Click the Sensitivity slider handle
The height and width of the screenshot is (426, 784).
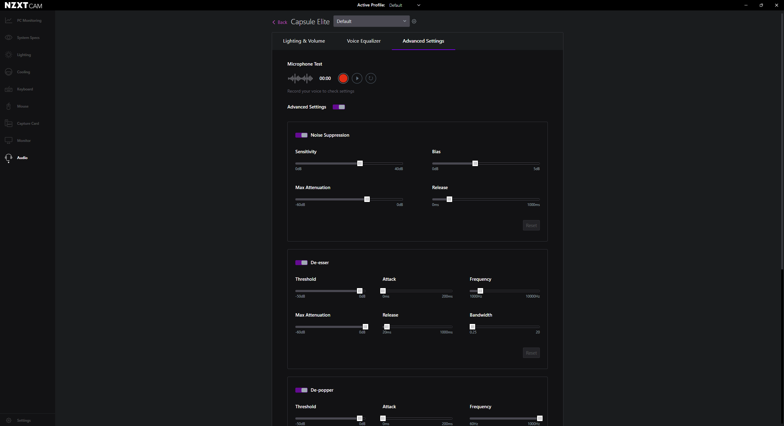[x=360, y=163]
